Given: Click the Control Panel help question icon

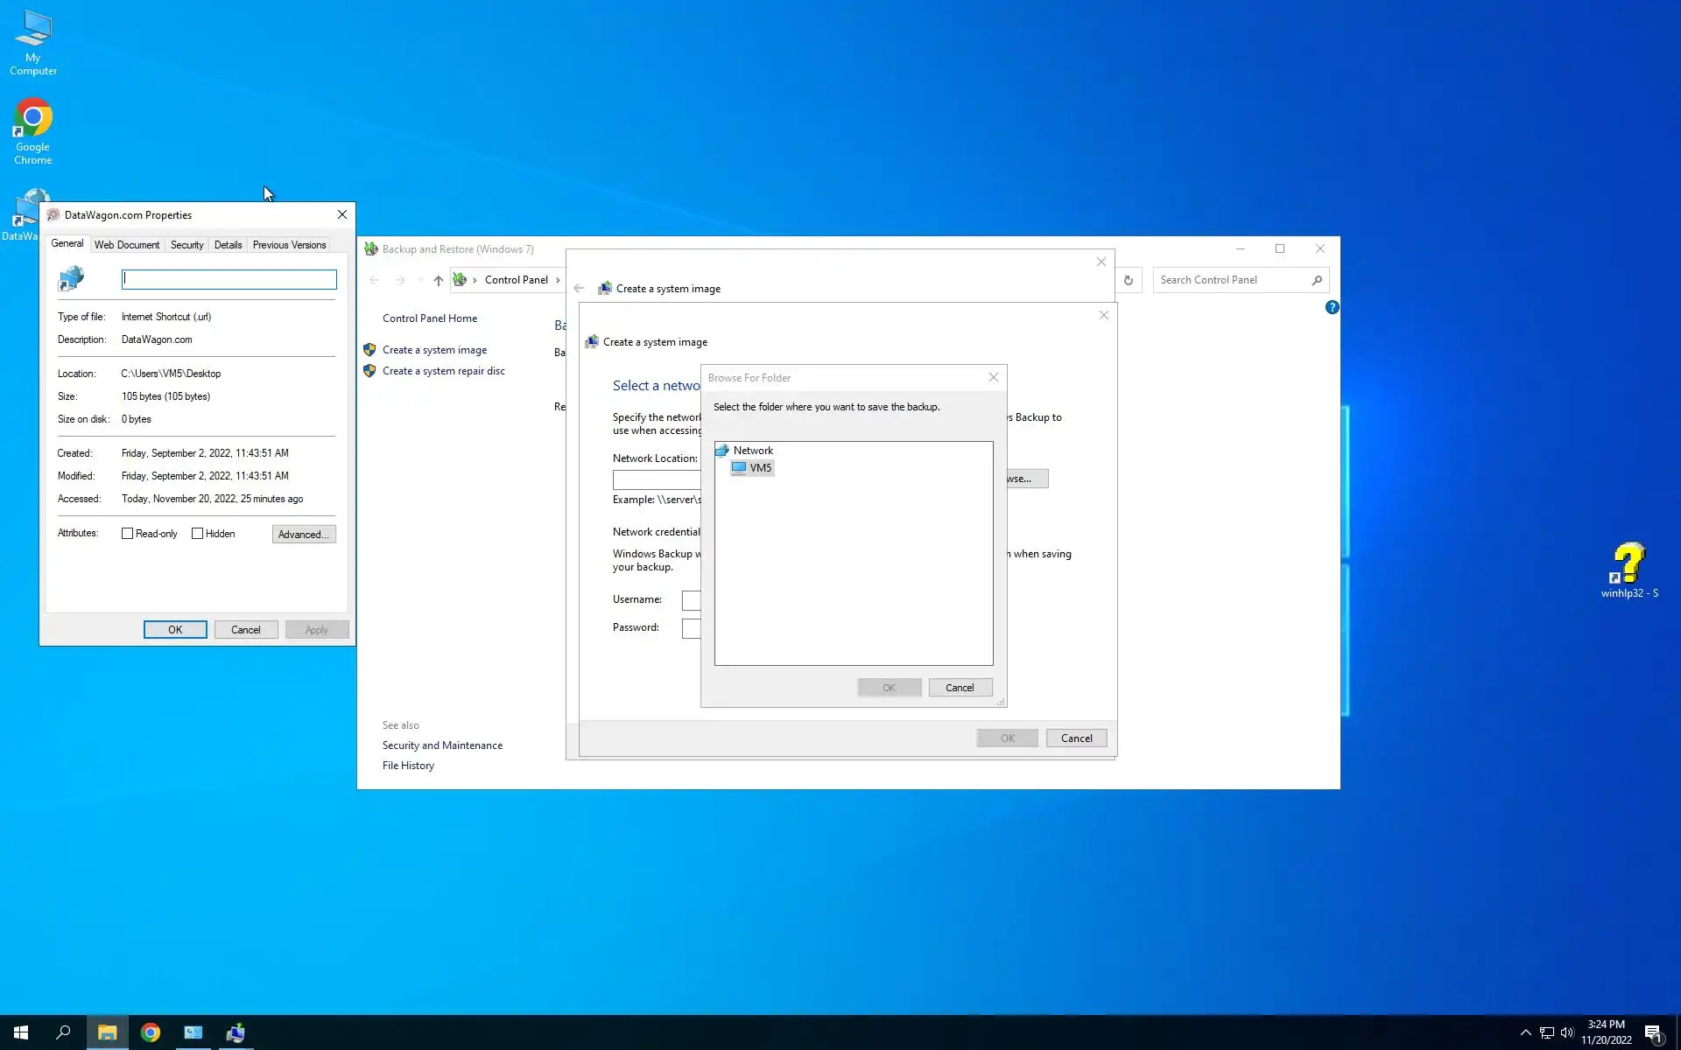Looking at the screenshot, I should click(1332, 307).
